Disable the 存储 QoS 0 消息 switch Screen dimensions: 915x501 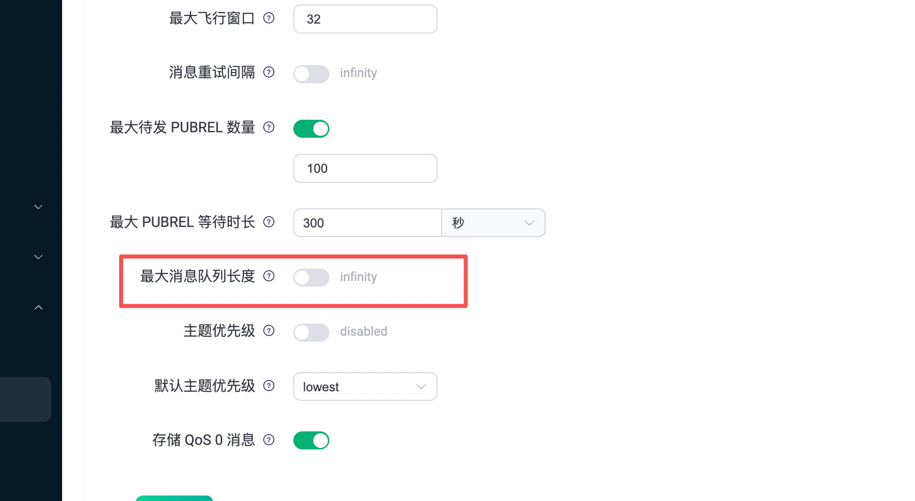(x=311, y=441)
